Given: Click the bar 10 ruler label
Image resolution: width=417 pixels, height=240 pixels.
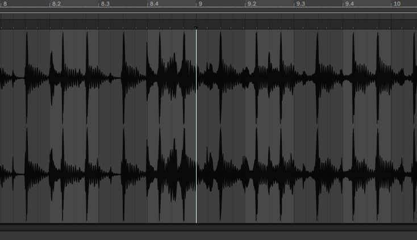Looking at the screenshot, I should (x=397, y=4).
